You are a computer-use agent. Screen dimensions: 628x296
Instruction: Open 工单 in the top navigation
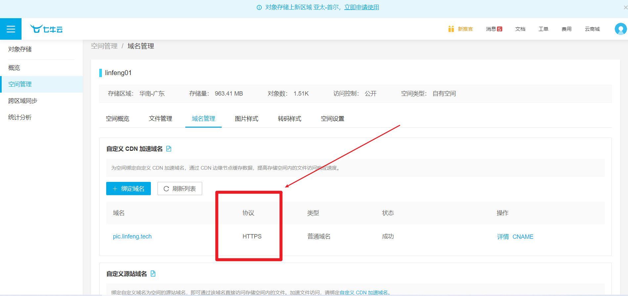click(x=543, y=29)
